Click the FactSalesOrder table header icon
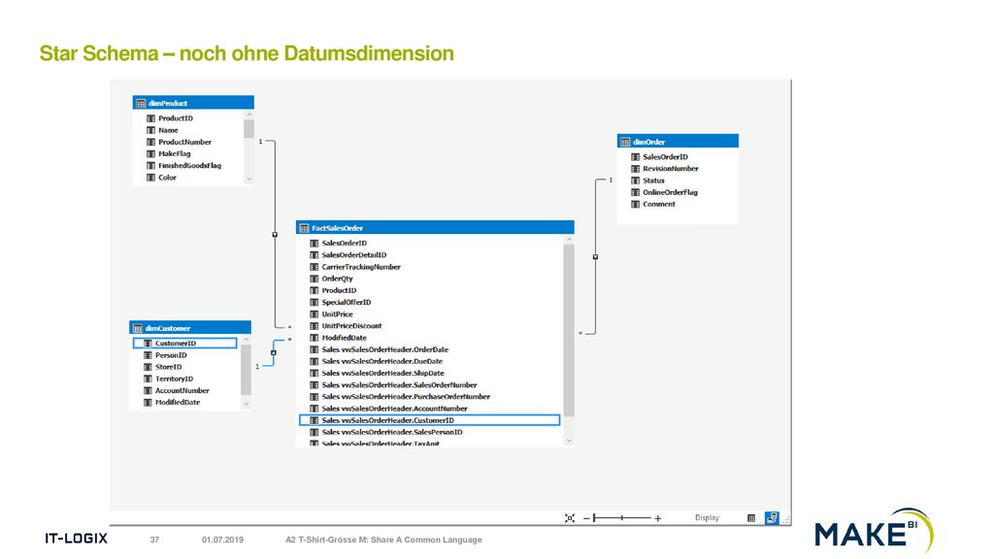 click(x=304, y=227)
